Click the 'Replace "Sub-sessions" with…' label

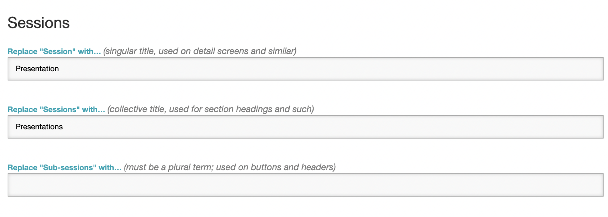tap(64, 168)
